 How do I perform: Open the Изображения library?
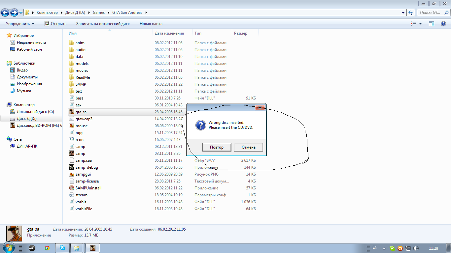coord(29,84)
